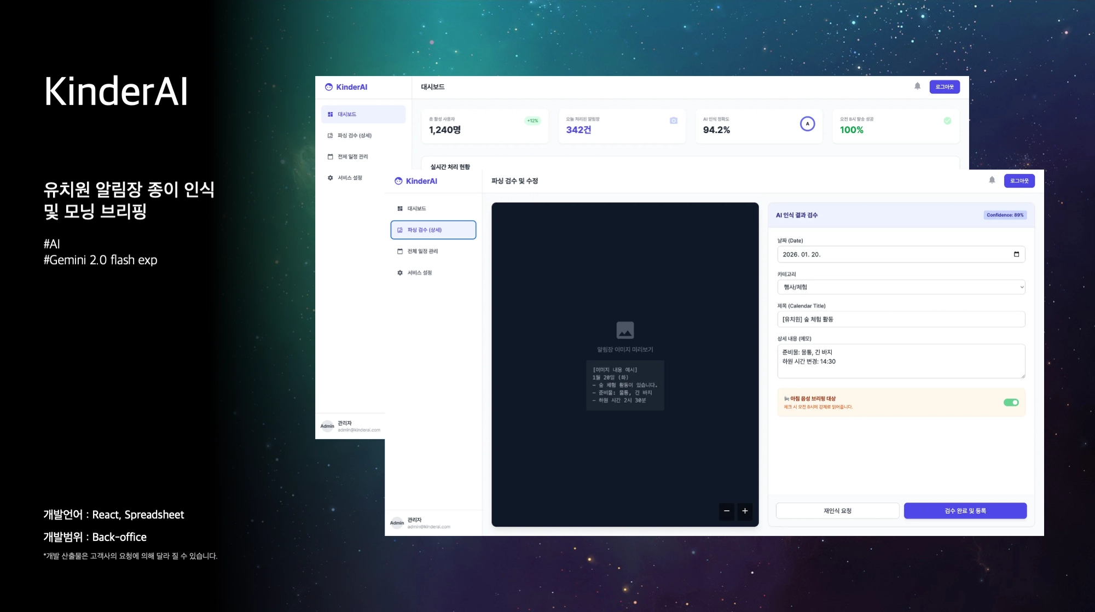The width and height of the screenshot is (1095, 612).
Task: Click the notification bell in the front window
Action: [992, 180]
